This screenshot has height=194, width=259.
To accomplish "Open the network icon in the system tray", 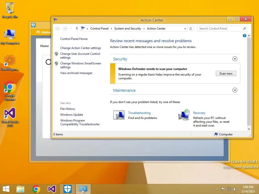I will coord(229,189).
